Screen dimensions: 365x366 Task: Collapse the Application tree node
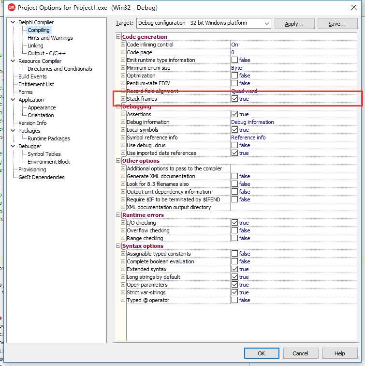13,100
